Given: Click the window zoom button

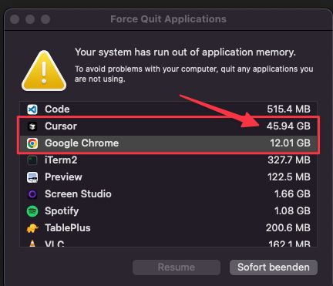Looking at the screenshot, I should (x=45, y=19).
